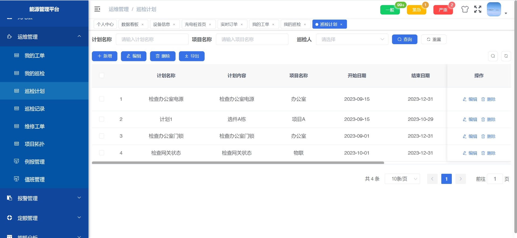Image resolution: width=517 pixels, height=238 pixels.
Task: Close the 数据看板 tab
Action: point(143,24)
